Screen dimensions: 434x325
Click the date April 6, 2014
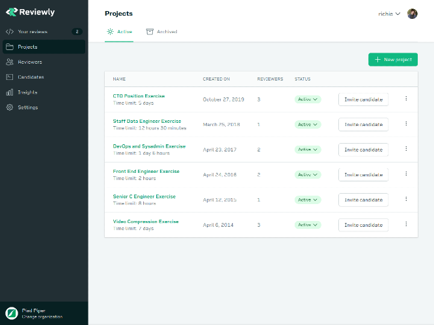coord(218,225)
